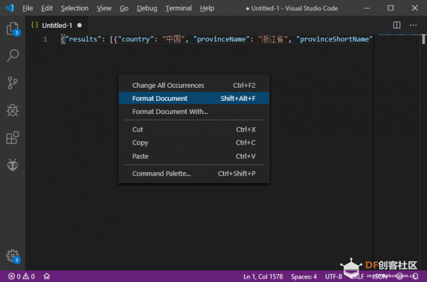
Task: Open the Debug menu
Action: click(x=147, y=8)
